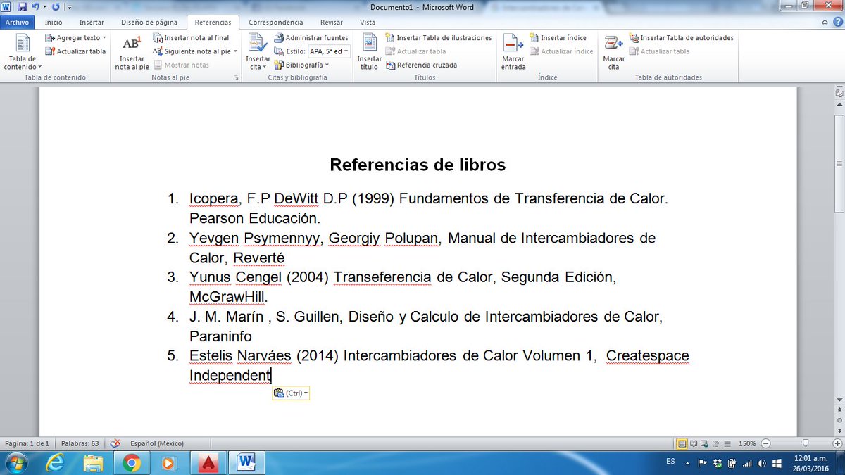Click Insertar índice
Screen dimensions: 845x475
[x=558, y=38]
